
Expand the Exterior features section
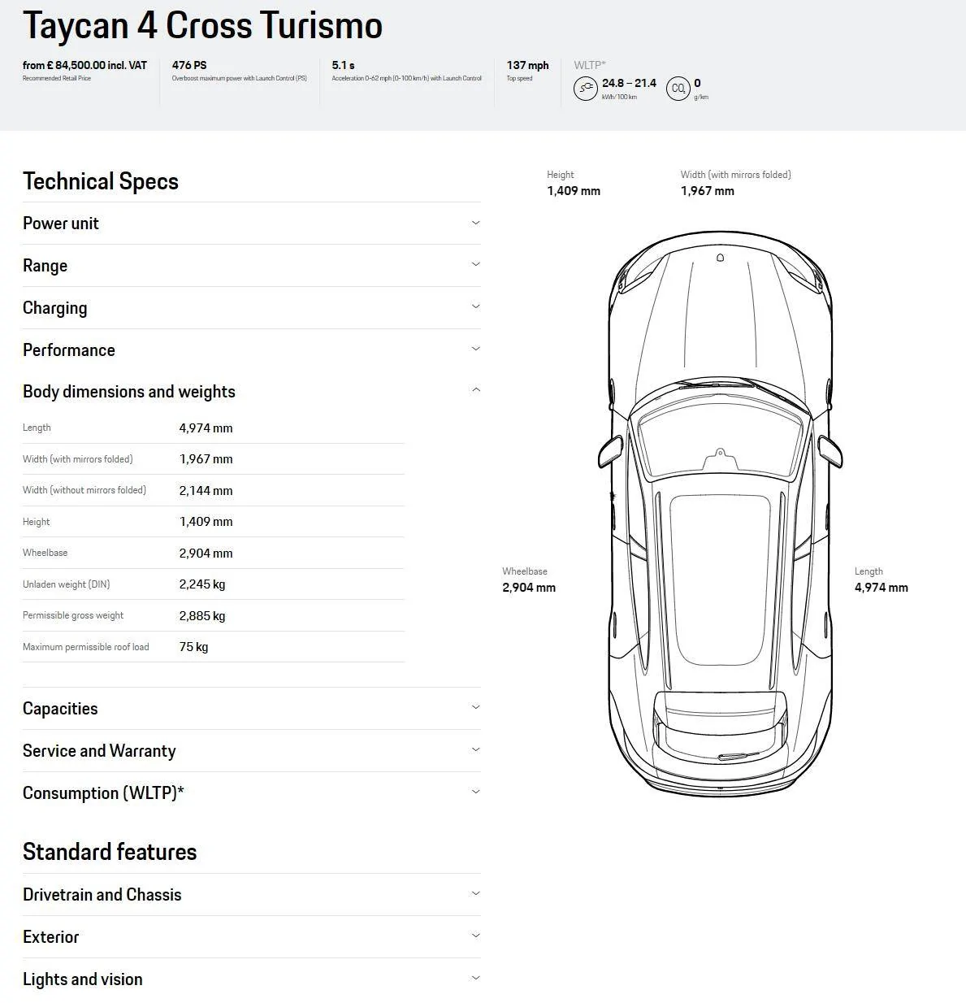tap(251, 937)
